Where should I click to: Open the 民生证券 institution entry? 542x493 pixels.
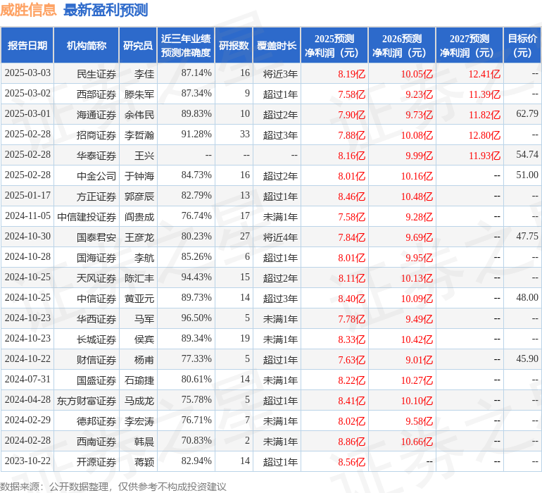tap(96, 73)
